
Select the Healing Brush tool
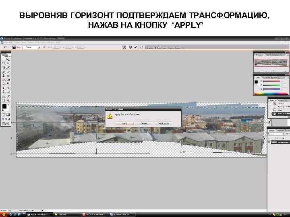coord(4,72)
